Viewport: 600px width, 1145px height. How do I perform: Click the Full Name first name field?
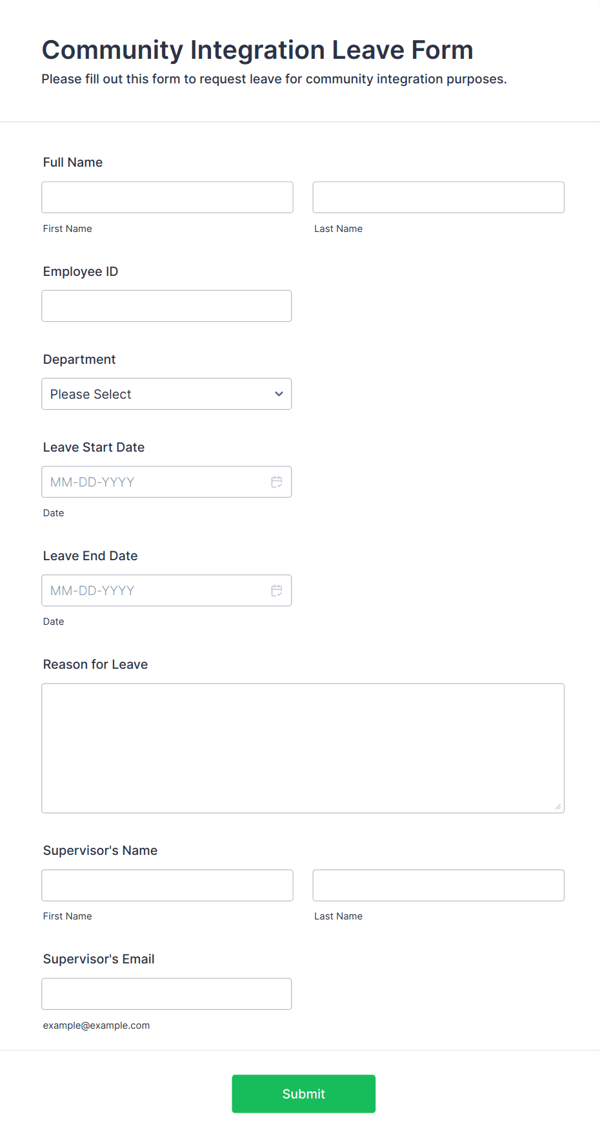[x=167, y=197]
